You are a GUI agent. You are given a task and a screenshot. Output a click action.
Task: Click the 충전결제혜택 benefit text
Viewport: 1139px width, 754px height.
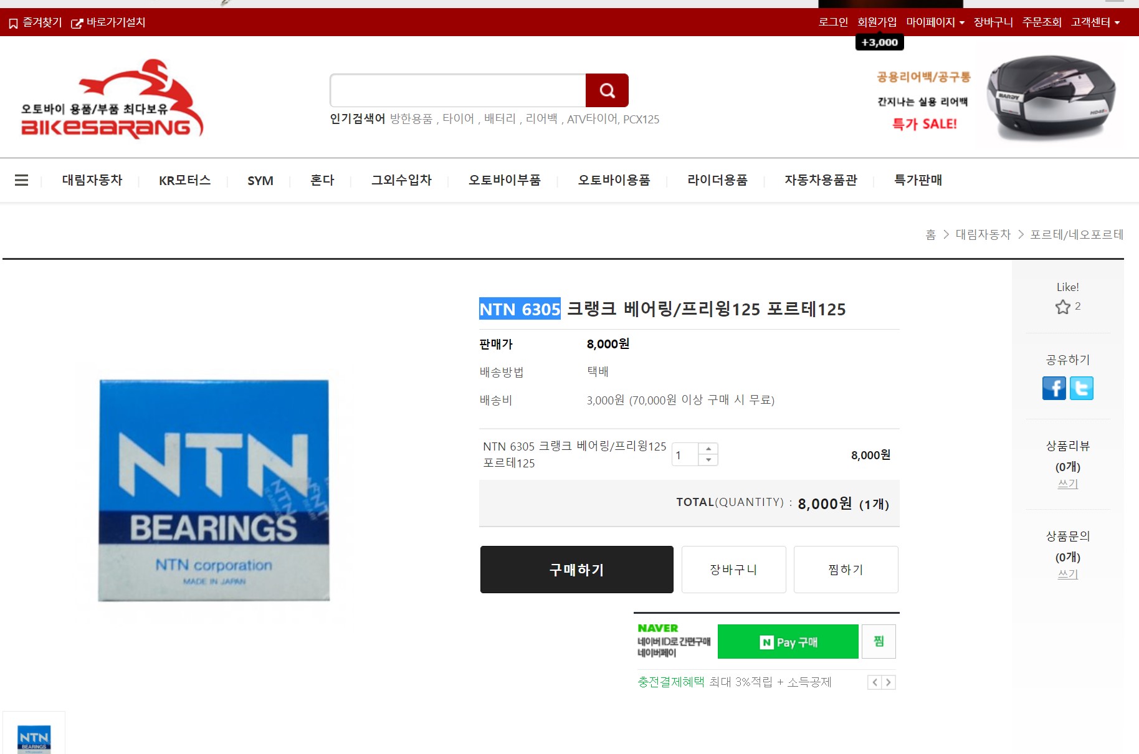tap(670, 682)
